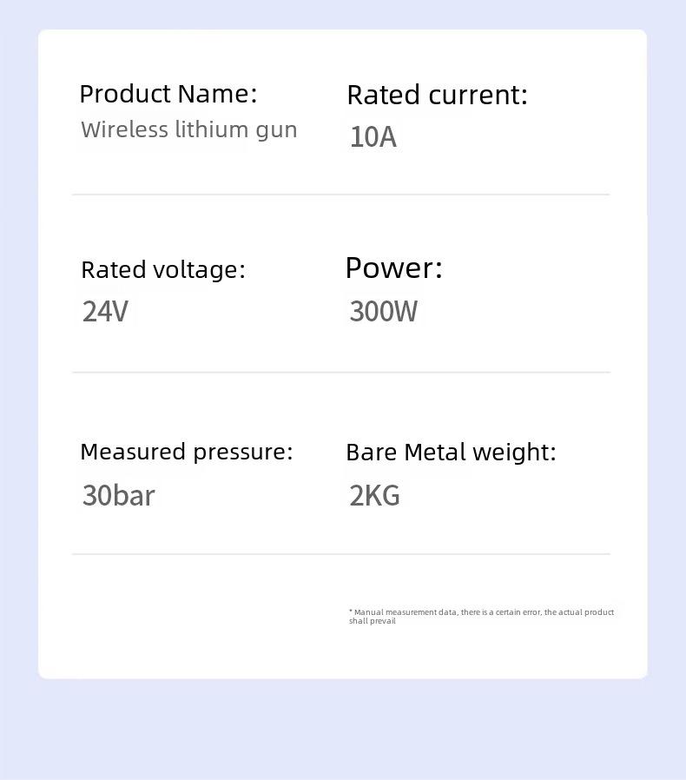Screen dimensions: 686x780
Task: Click the Bare Metal weight label
Action: 451,453
